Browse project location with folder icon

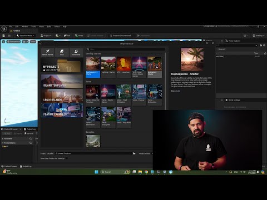[x=134, y=153]
